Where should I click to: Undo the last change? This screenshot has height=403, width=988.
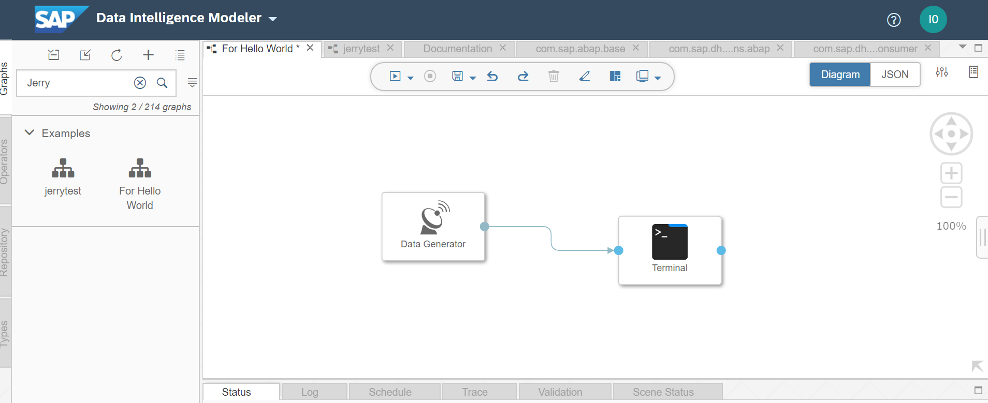[x=492, y=77]
